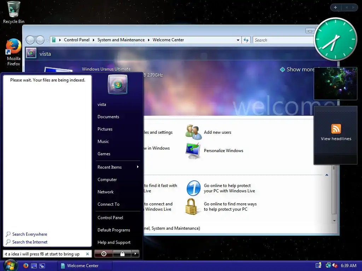Add a gadget with the sidebar plus button
This screenshot has height=271, width=362.
335,7
